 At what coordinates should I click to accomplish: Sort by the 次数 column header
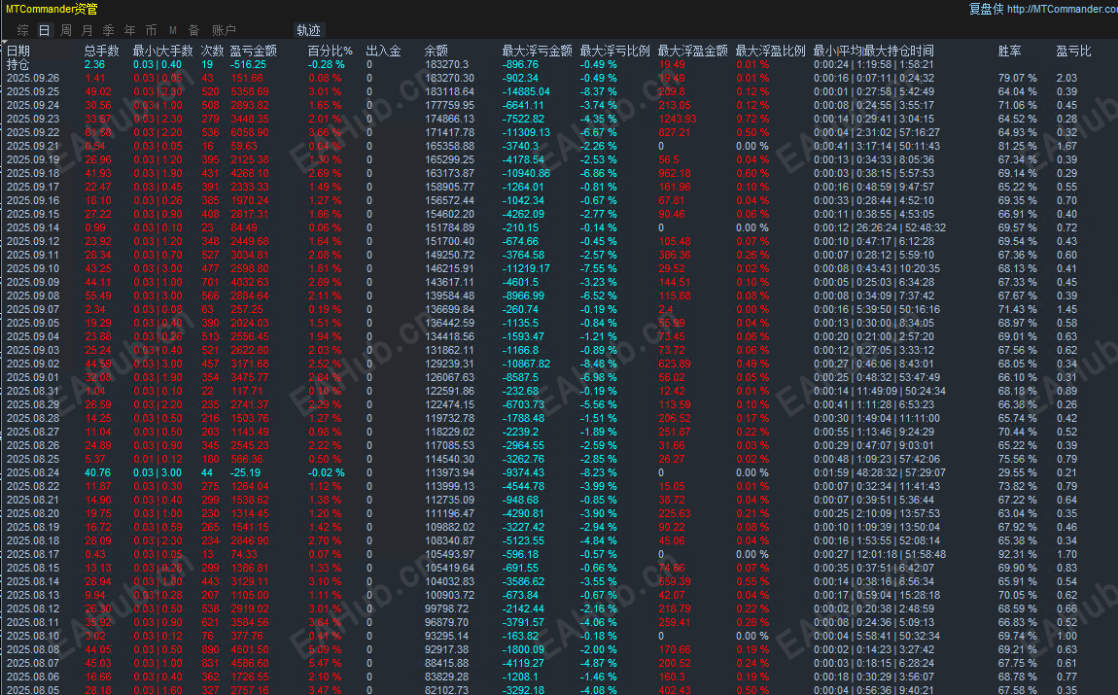(x=212, y=51)
